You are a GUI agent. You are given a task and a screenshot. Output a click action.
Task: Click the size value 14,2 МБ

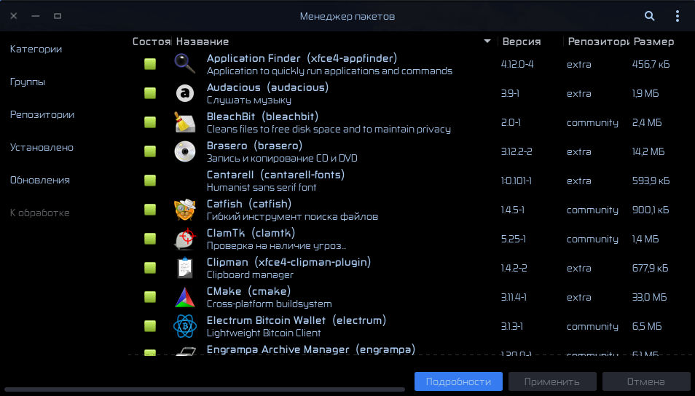(648, 151)
